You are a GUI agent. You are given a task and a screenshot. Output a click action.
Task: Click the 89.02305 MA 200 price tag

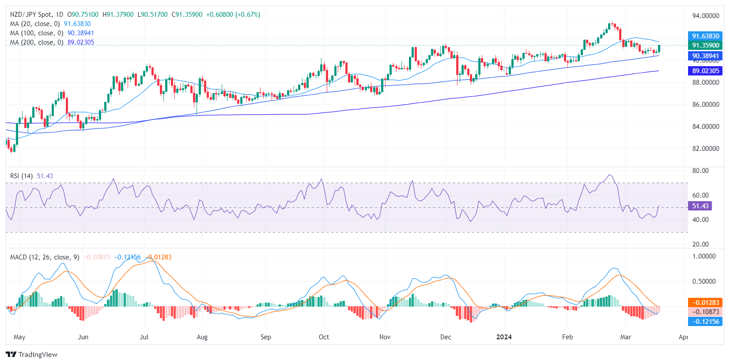[x=705, y=71]
